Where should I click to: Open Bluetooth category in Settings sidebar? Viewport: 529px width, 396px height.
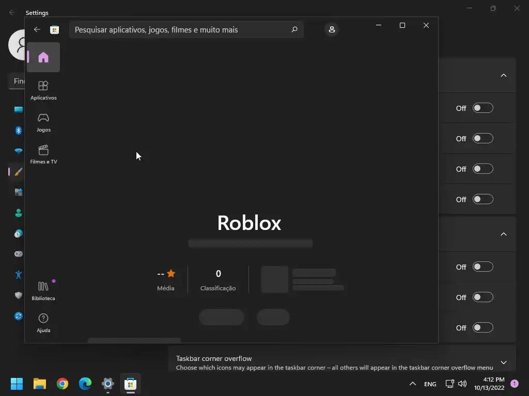(18, 130)
